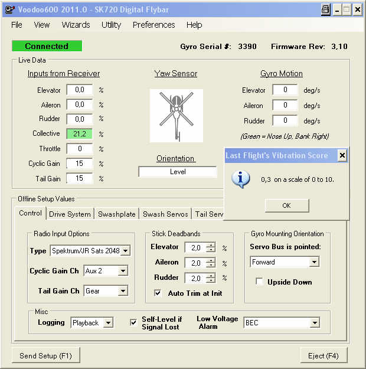The height and width of the screenshot is (369, 366).
Task: Increase the Rudder deadband value
Action: 211,276
